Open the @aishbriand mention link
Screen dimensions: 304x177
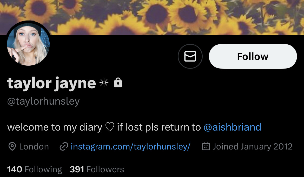click(x=232, y=127)
